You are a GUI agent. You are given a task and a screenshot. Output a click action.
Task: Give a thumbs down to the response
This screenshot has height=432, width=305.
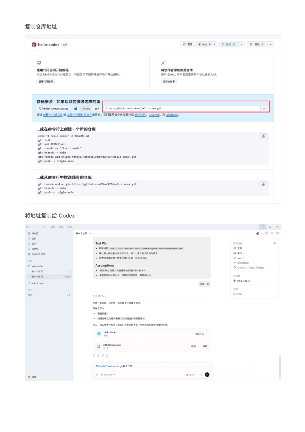click(103, 355)
